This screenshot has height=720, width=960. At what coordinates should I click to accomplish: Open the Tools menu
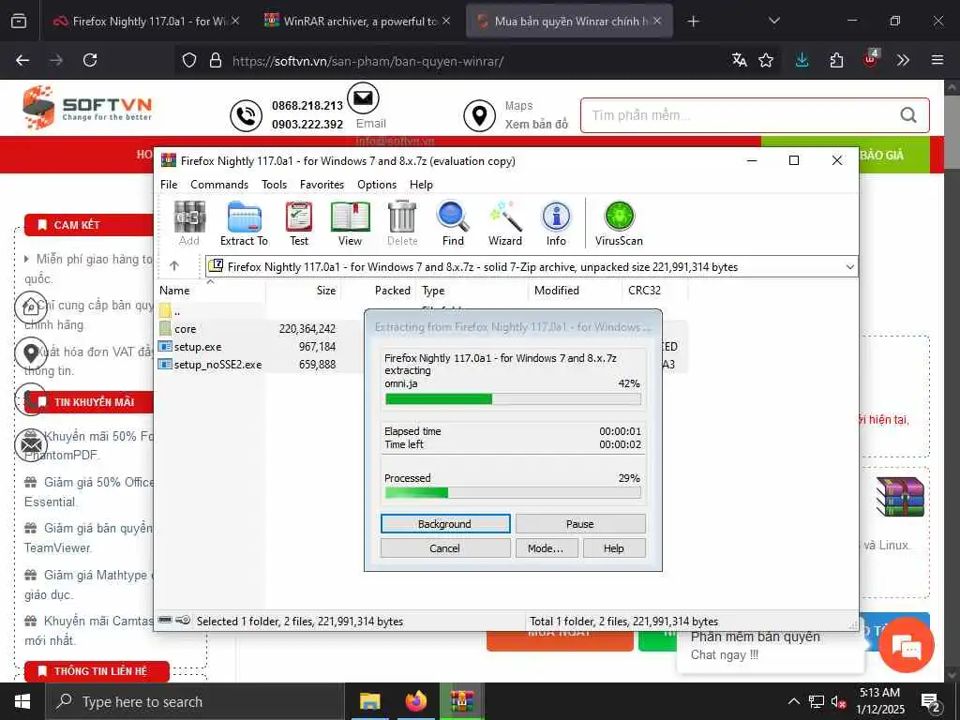coord(275,185)
